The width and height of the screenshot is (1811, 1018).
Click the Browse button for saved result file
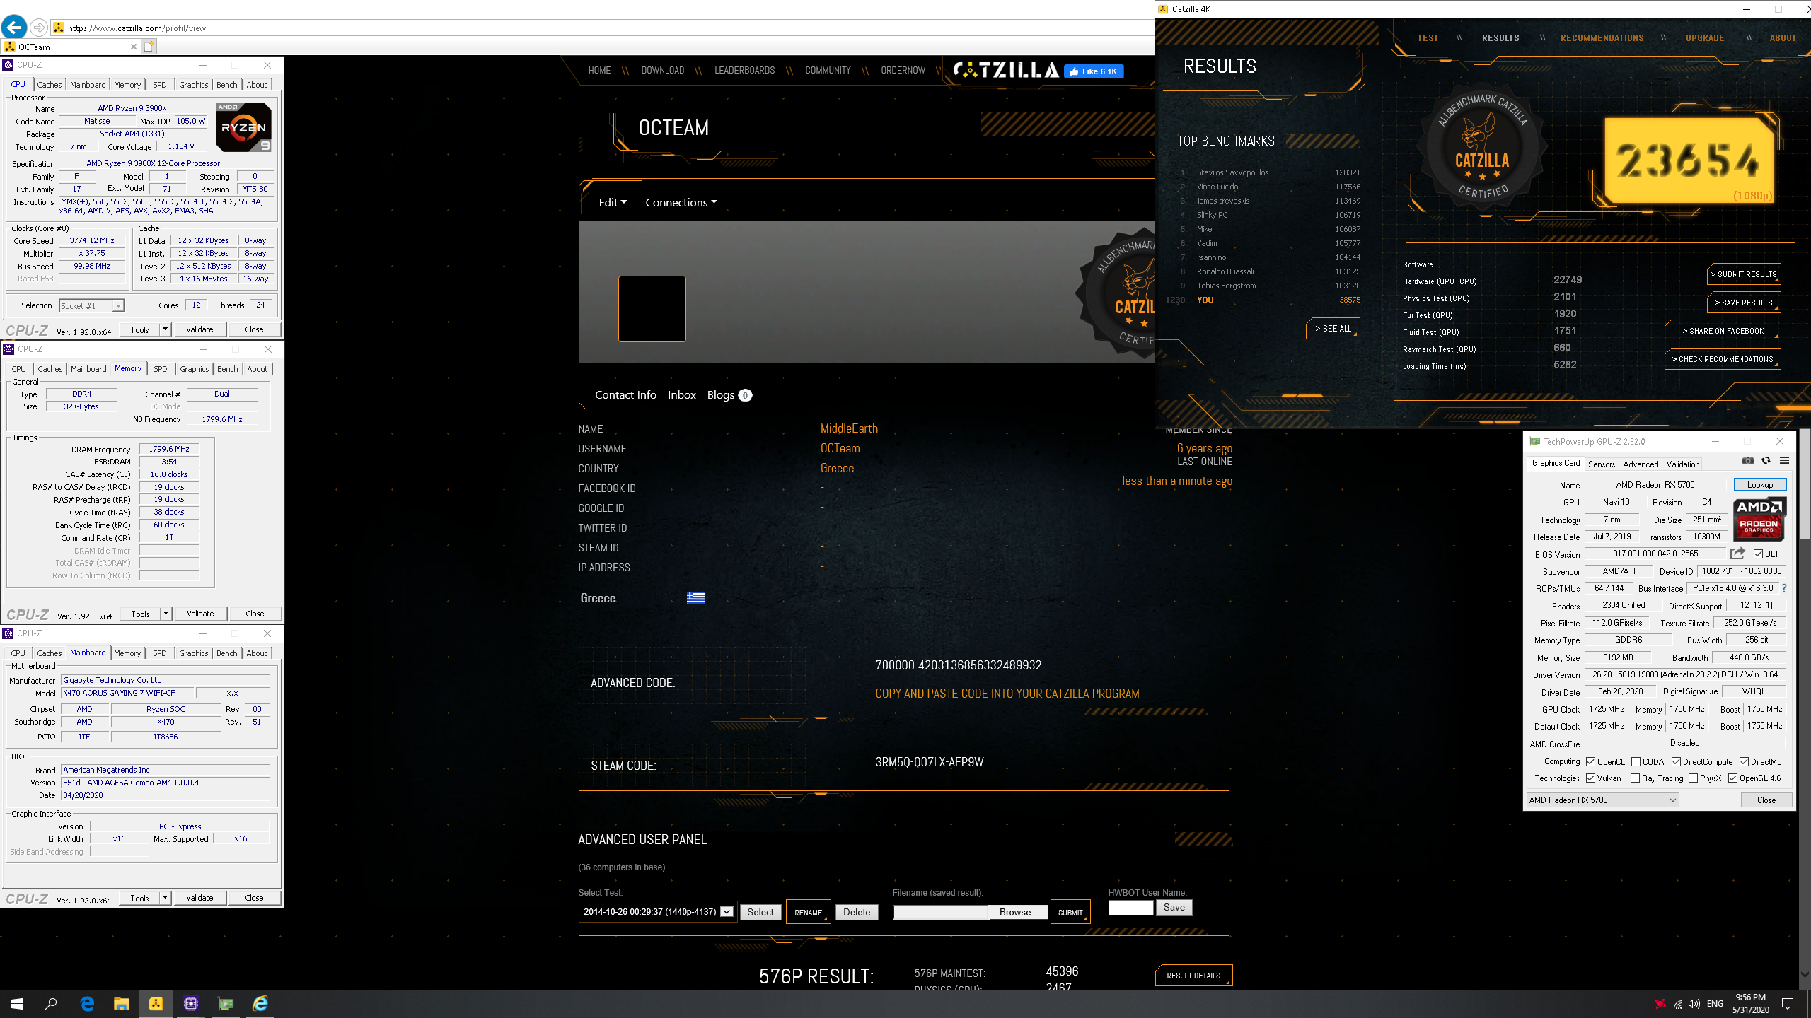[x=1019, y=913]
